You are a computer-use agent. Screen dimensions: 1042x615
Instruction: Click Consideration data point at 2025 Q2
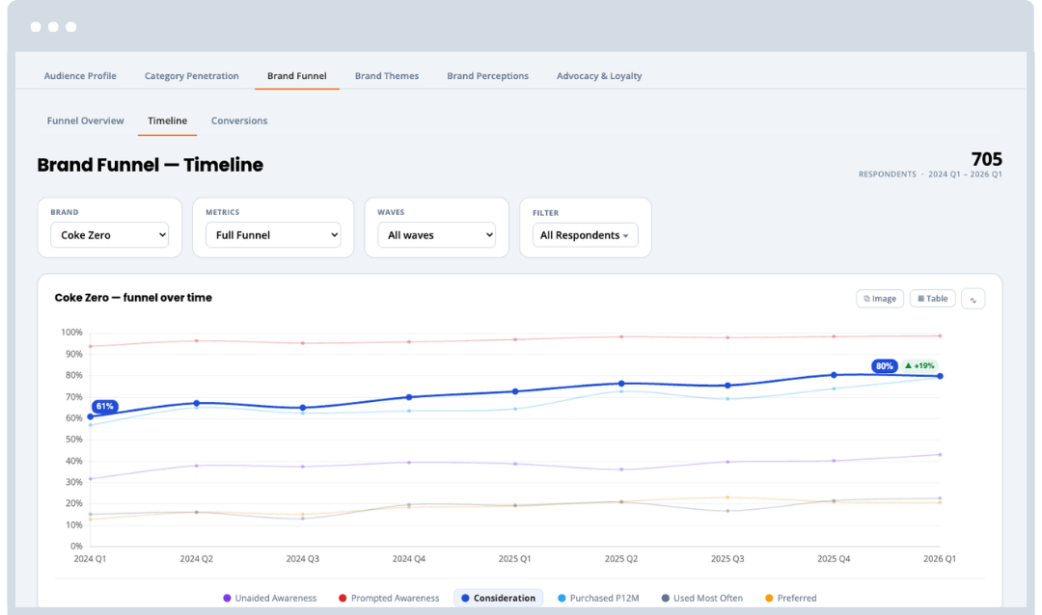pos(621,384)
